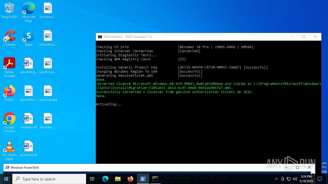The width and height of the screenshot is (328, 184).
Task: Click the taskbar search box
Action: pyautogui.click(x=49, y=179)
